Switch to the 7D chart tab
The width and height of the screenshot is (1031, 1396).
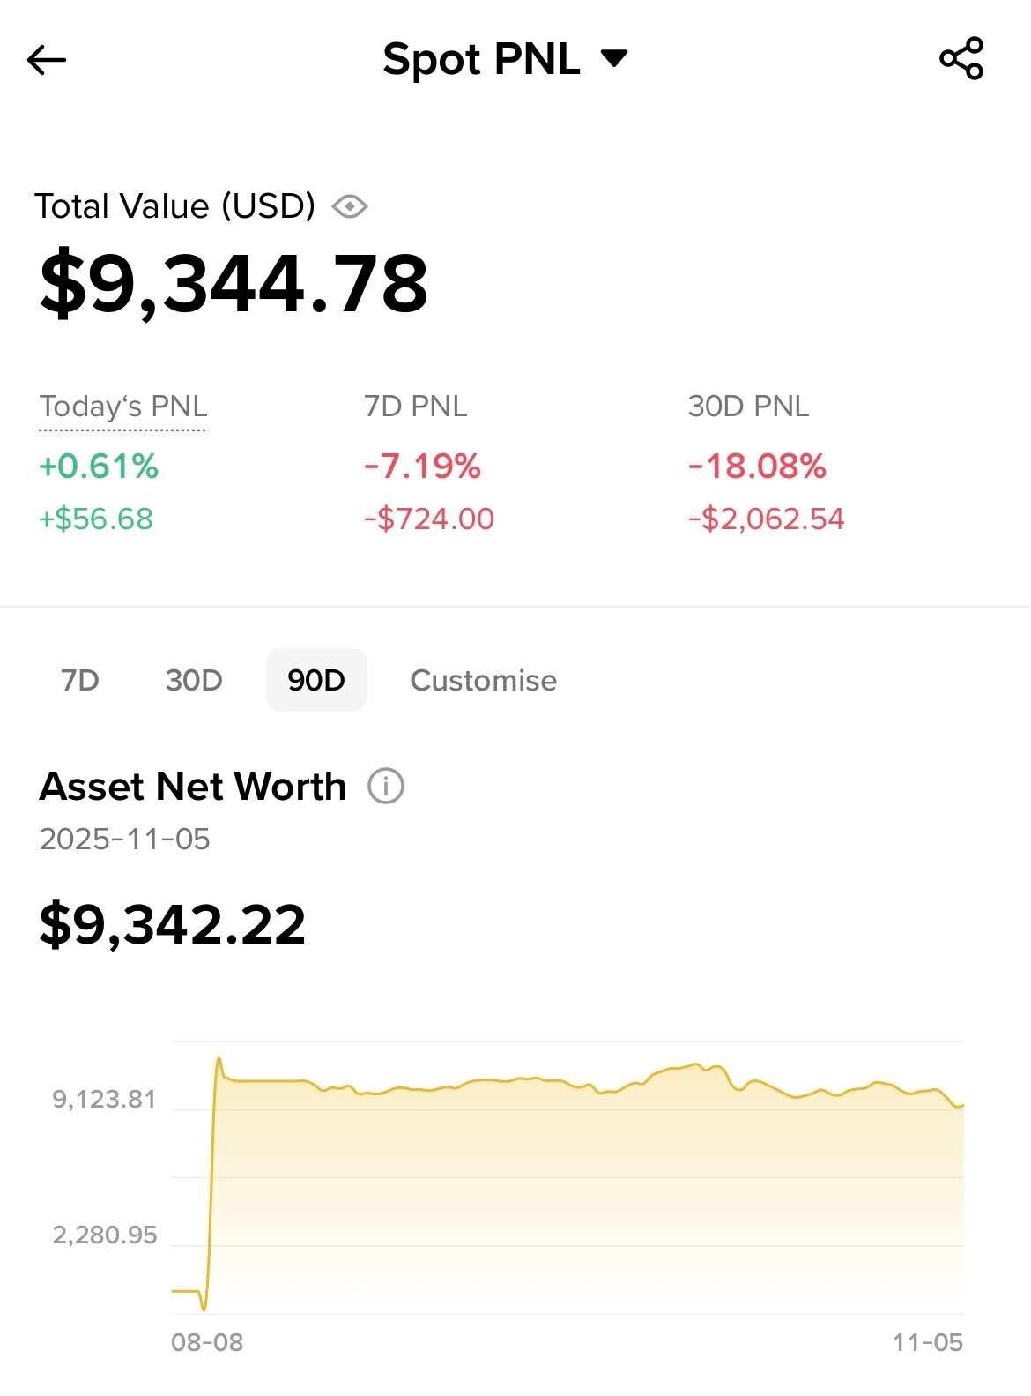tap(80, 680)
